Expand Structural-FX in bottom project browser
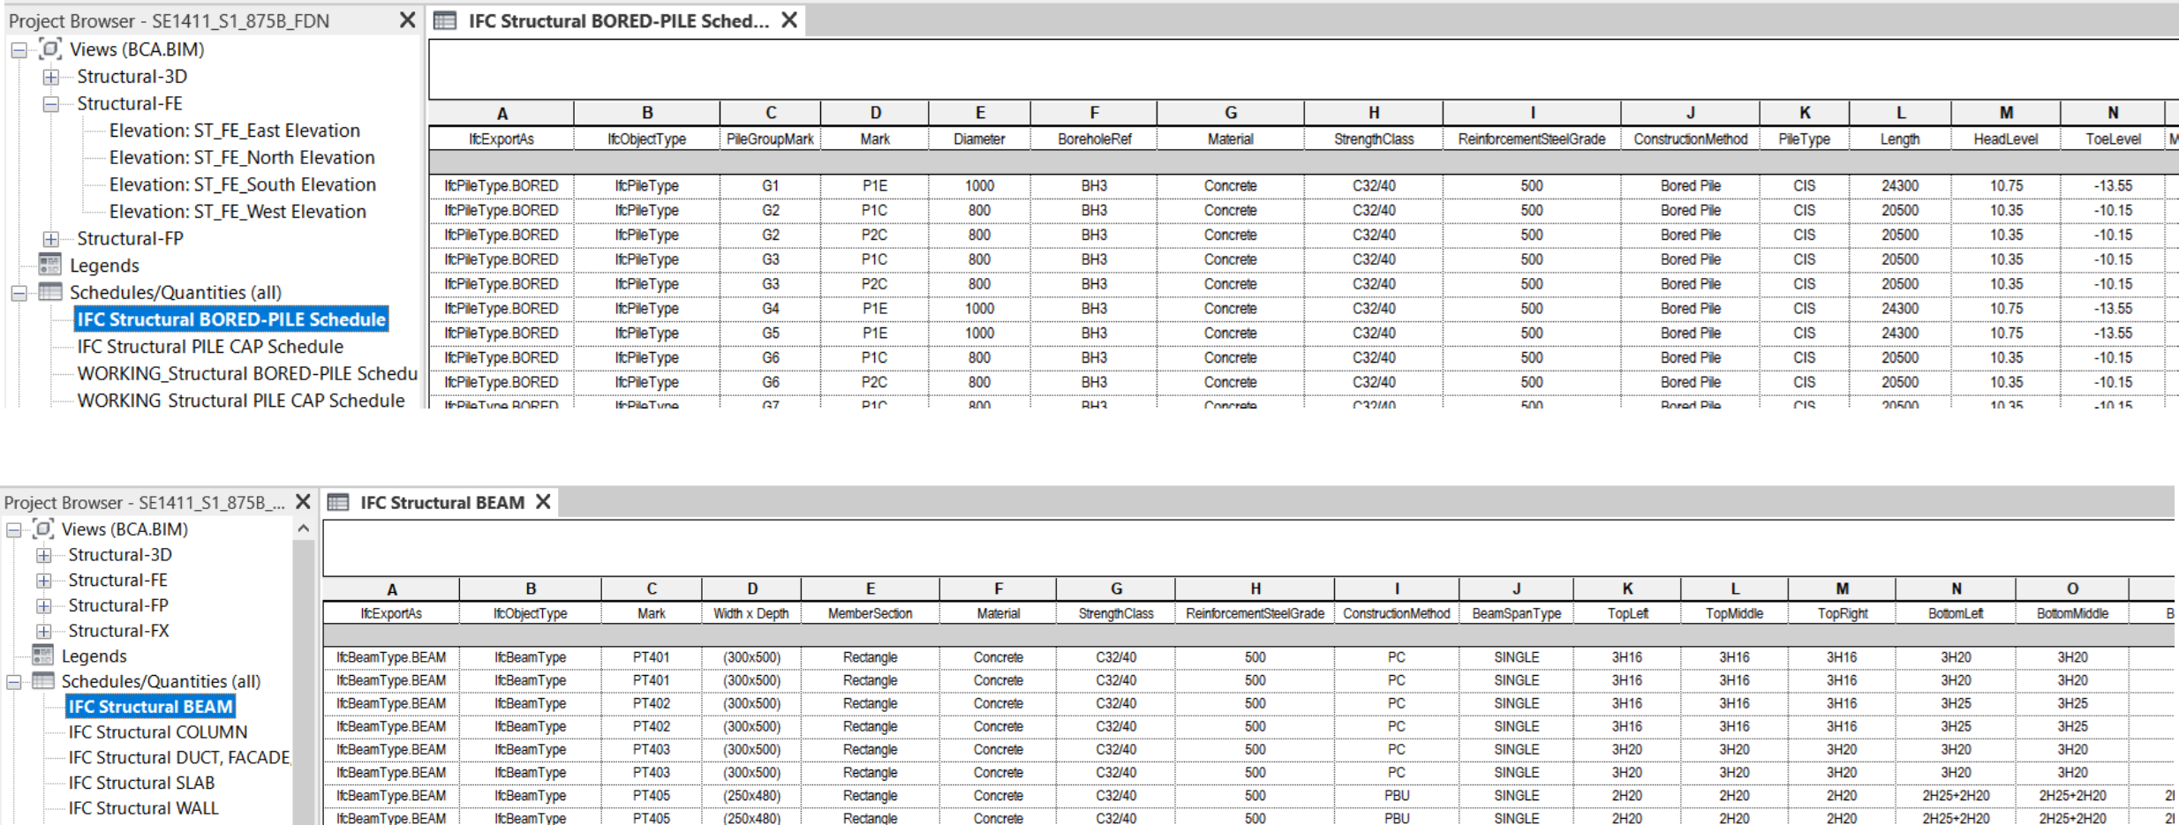The height and width of the screenshot is (825, 2179). (x=43, y=632)
